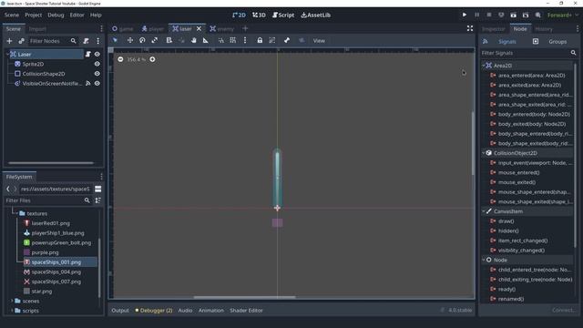Select the Scale Mode tool
Screen dimensions: 583x328
[x=155, y=40]
